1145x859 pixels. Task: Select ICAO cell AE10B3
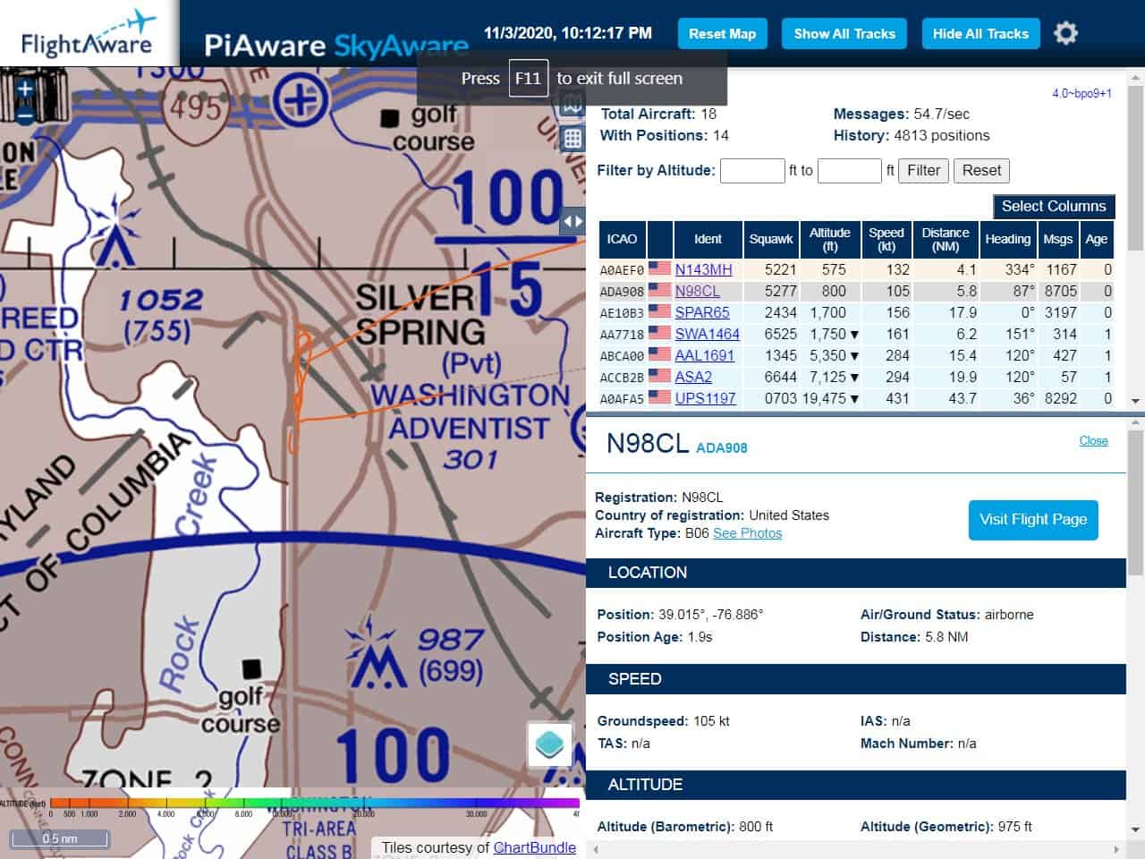(x=622, y=312)
